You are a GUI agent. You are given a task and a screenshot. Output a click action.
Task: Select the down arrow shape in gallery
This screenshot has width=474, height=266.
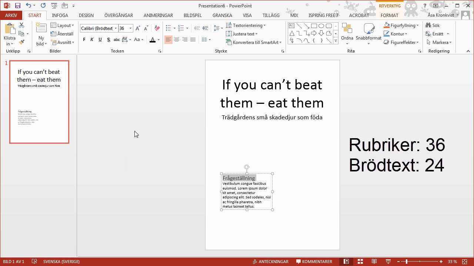pyautogui.click(x=321, y=33)
